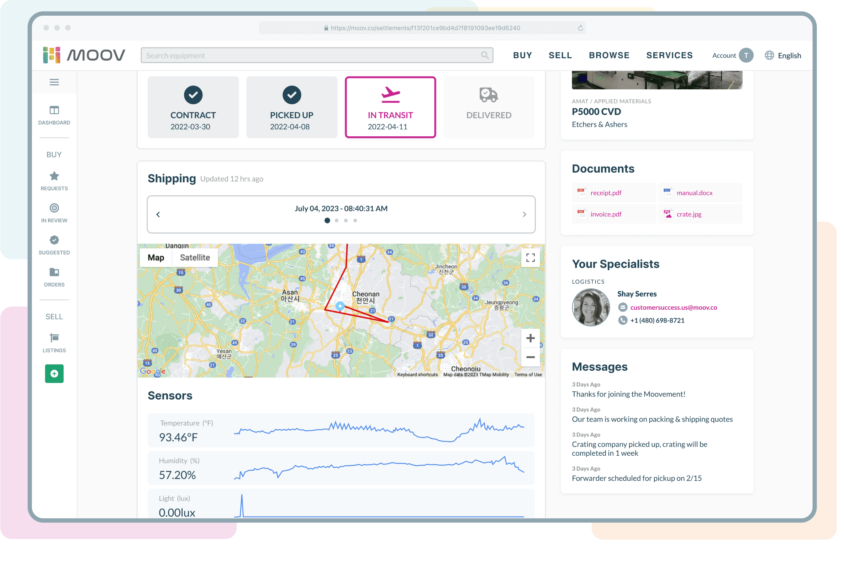
Task: Open the hamburger sidebar menu
Action: pyautogui.click(x=54, y=82)
